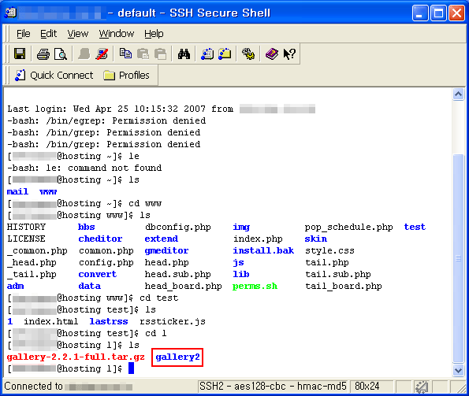Open Print Preview from the toolbar
This screenshot has height=396, width=469.
pyautogui.click(x=61, y=54)
